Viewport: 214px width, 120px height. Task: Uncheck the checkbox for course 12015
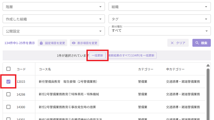[8, 82]
